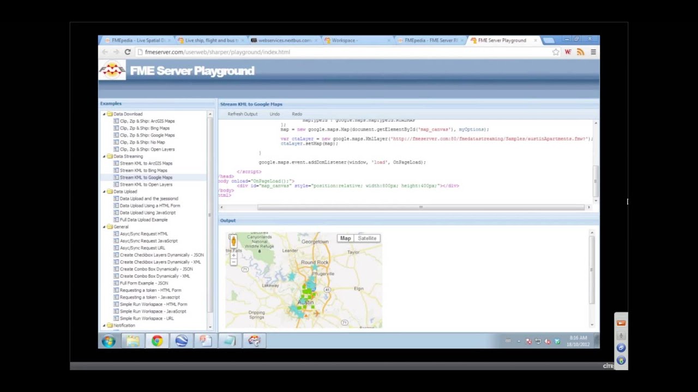Collapse the Data Download folder
698x392 pixels.
click(104, 114)
